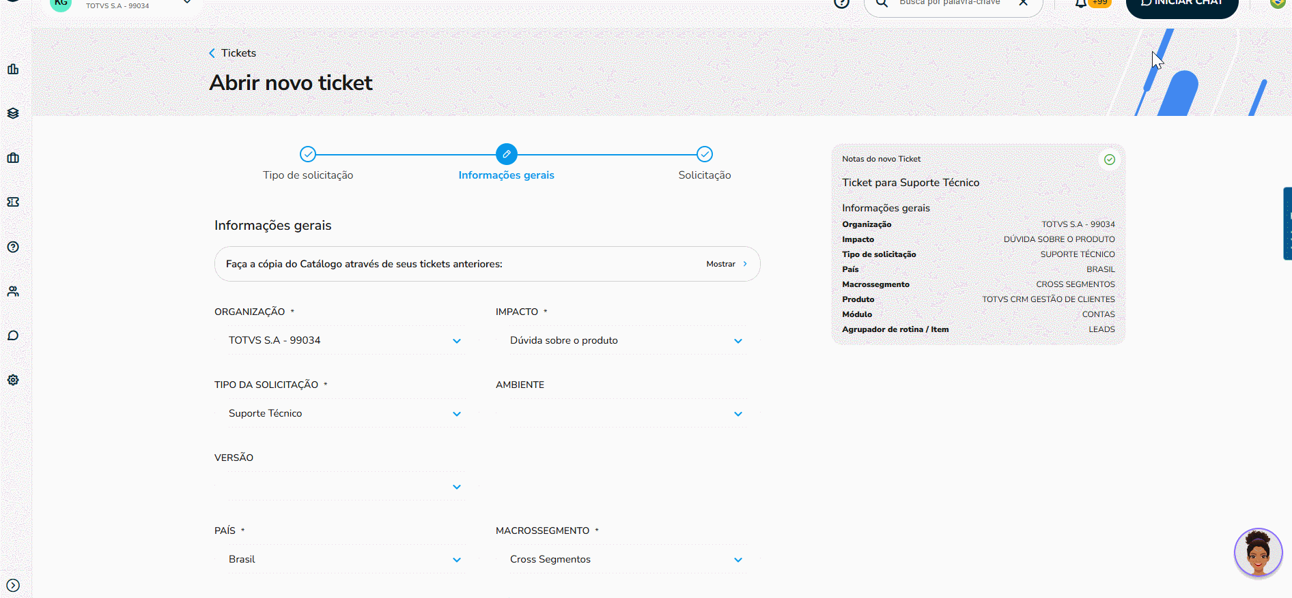The image size is (1292, 598).
Task: Open the virtual assistant avatar
Action: tap(1258, 552)
